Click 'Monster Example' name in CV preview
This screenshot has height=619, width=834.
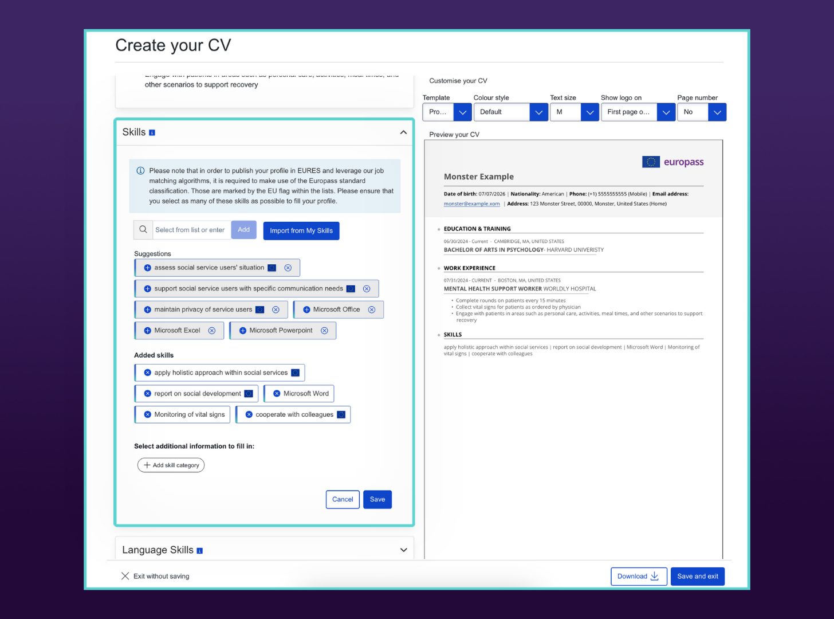[x=479, y=177]
